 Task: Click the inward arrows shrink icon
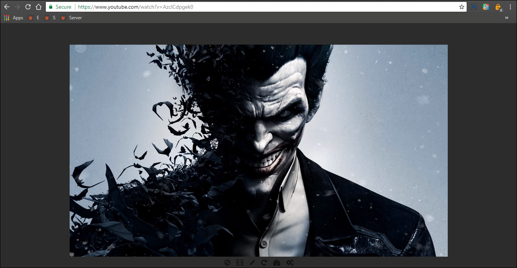pyautogui.click(x=252, y=263)
